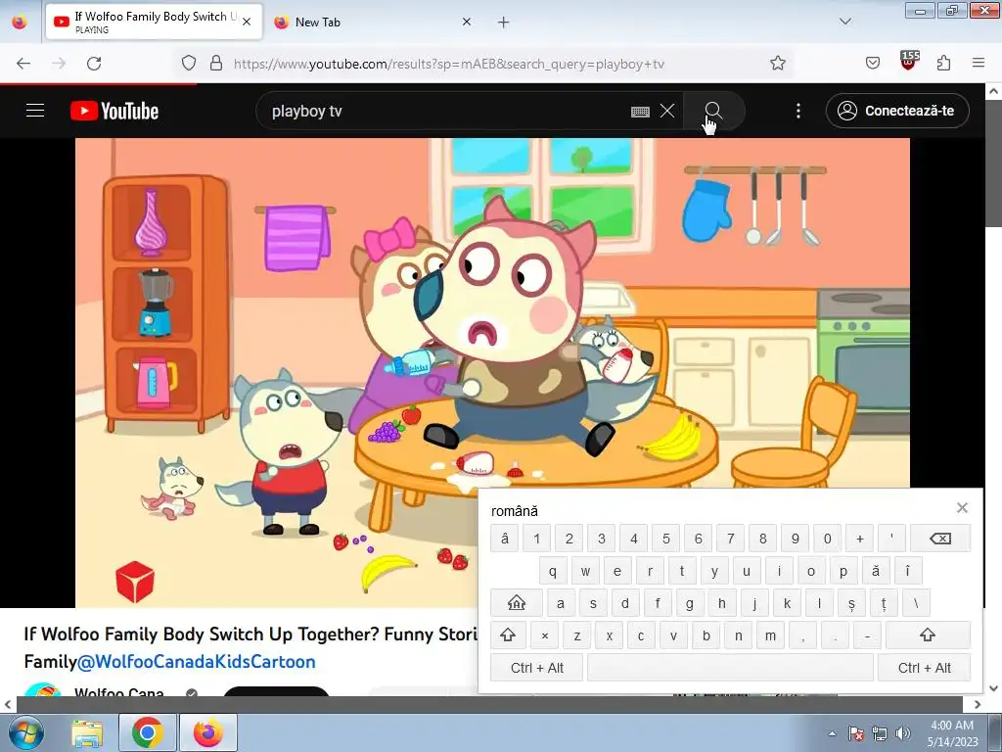Toggle the right shift key
The image size is (1002, 752).
928,634
